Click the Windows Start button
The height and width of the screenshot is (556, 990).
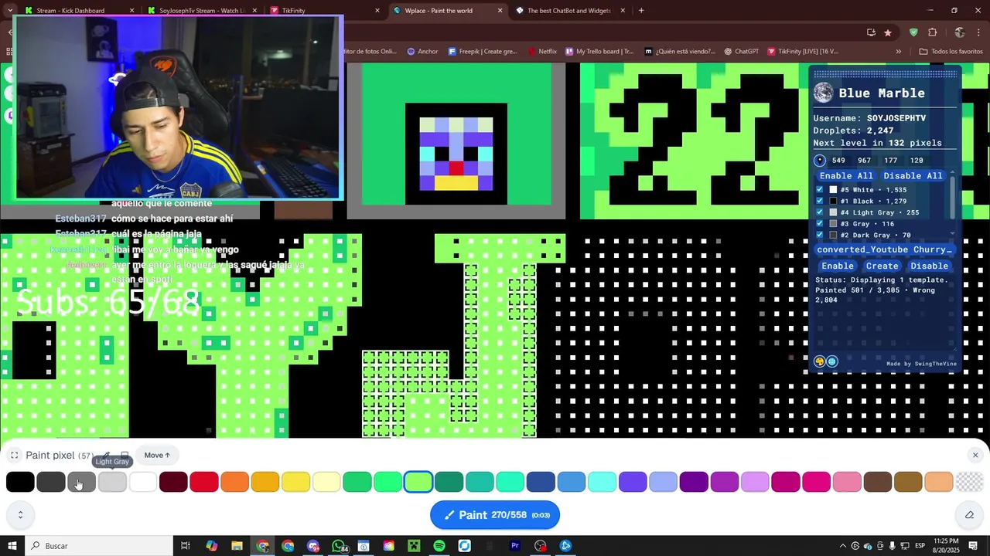point(12,546)
